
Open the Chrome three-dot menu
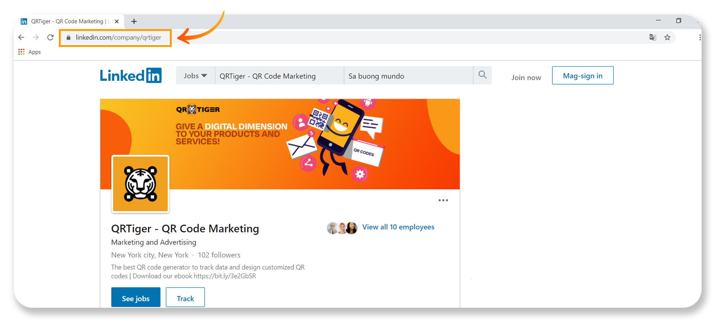pos(700,37)
